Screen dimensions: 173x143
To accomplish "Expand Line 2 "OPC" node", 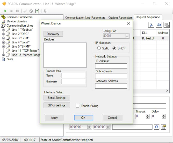I will pos(4,34).
